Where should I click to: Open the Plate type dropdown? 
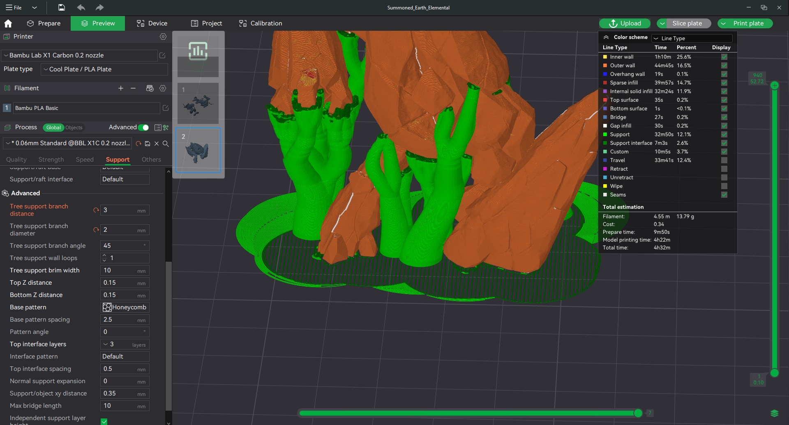click(x=104, y=69)
